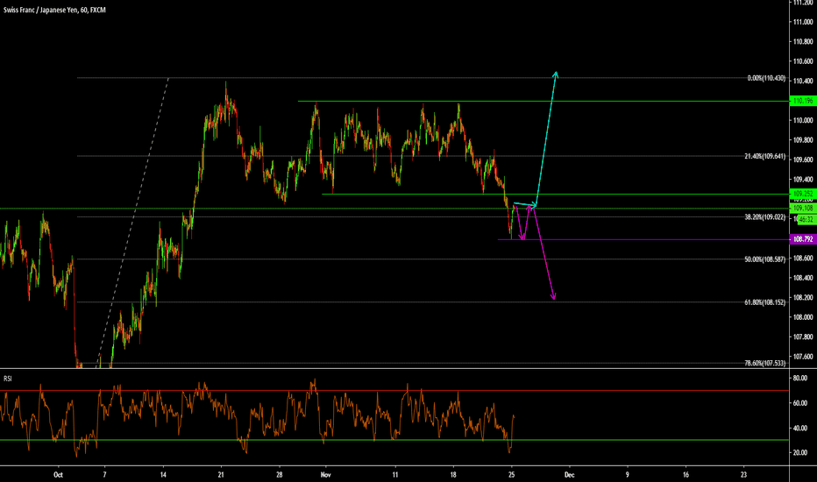Select the 21.40%(109.641) Fibonacci level label
The image size is (817, 482).
click(764, 157)
